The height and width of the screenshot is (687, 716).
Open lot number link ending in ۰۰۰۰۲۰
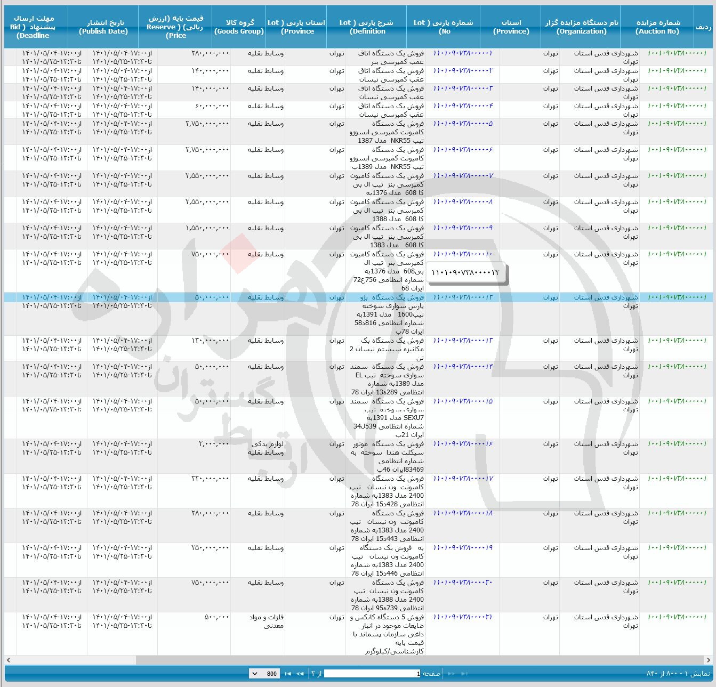pos(463,583)
